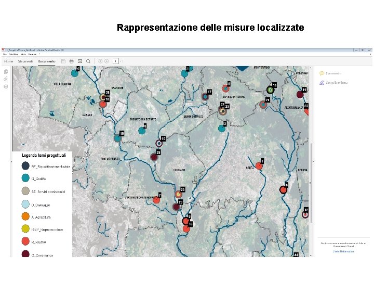
Task: Click the Compila e firma pen icon
Action: [322, 83]
